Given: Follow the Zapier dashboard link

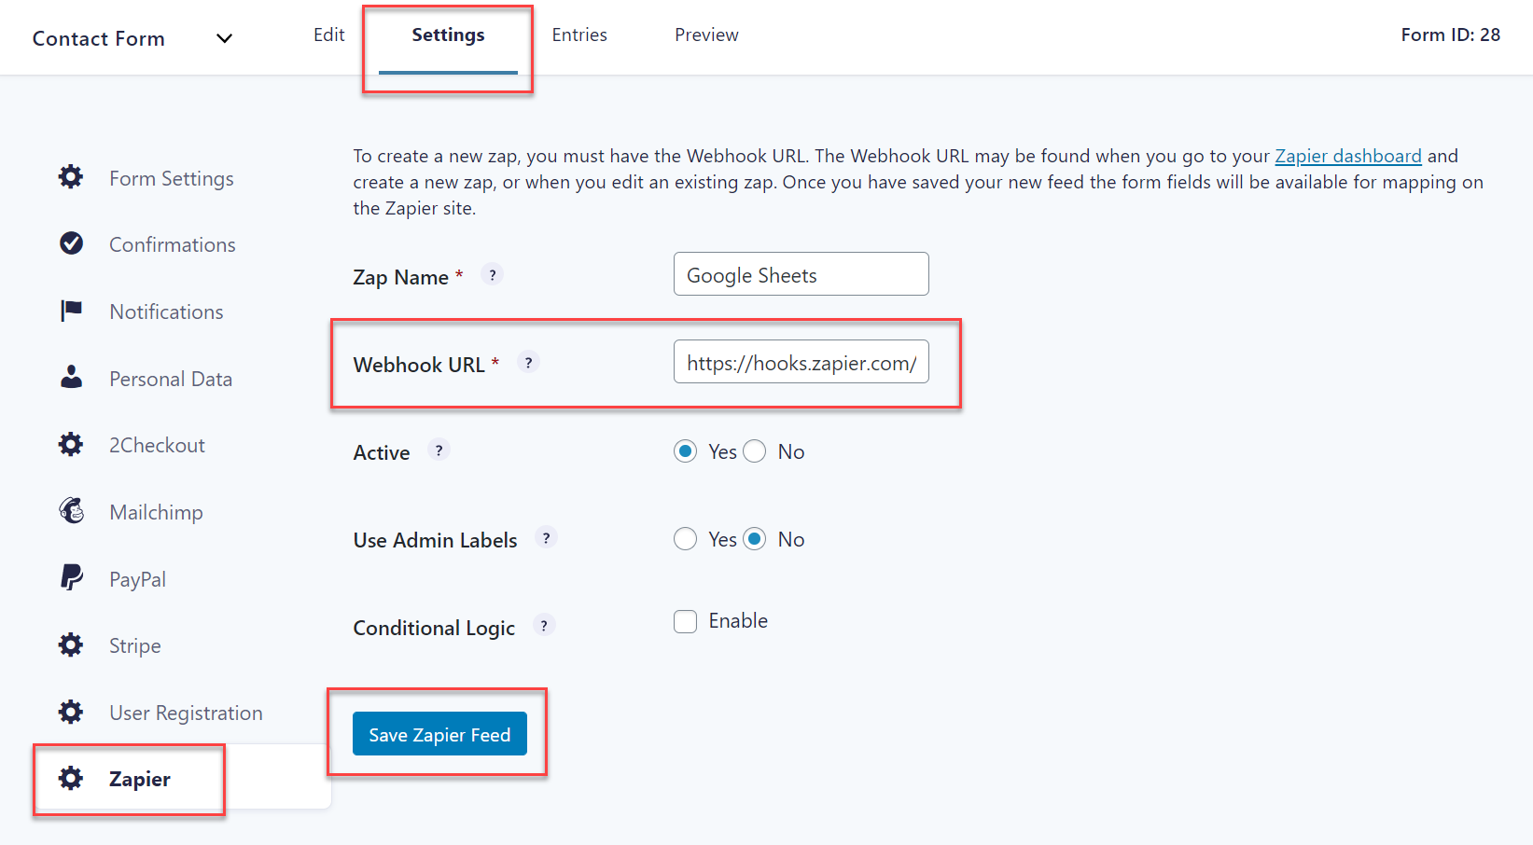Looking at the screenshot, I should [1347, 156].
